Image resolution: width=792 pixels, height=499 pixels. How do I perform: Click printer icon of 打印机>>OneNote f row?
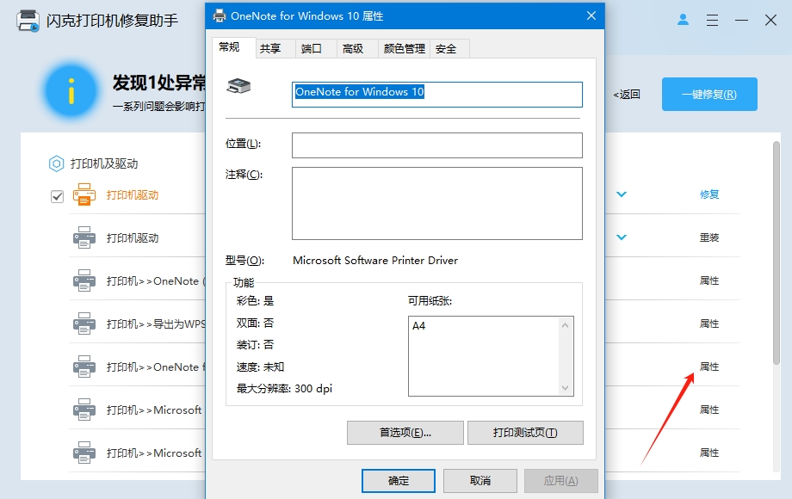[x=84, y=367]
